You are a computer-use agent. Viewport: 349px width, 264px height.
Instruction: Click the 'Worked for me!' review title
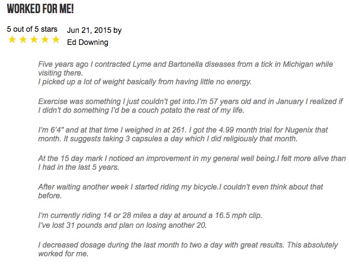40,9
